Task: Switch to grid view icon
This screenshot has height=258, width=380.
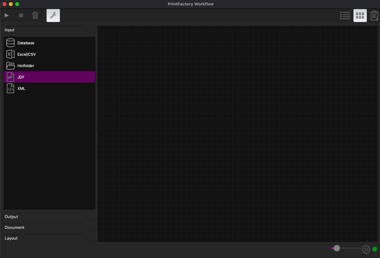Action: 360,16
